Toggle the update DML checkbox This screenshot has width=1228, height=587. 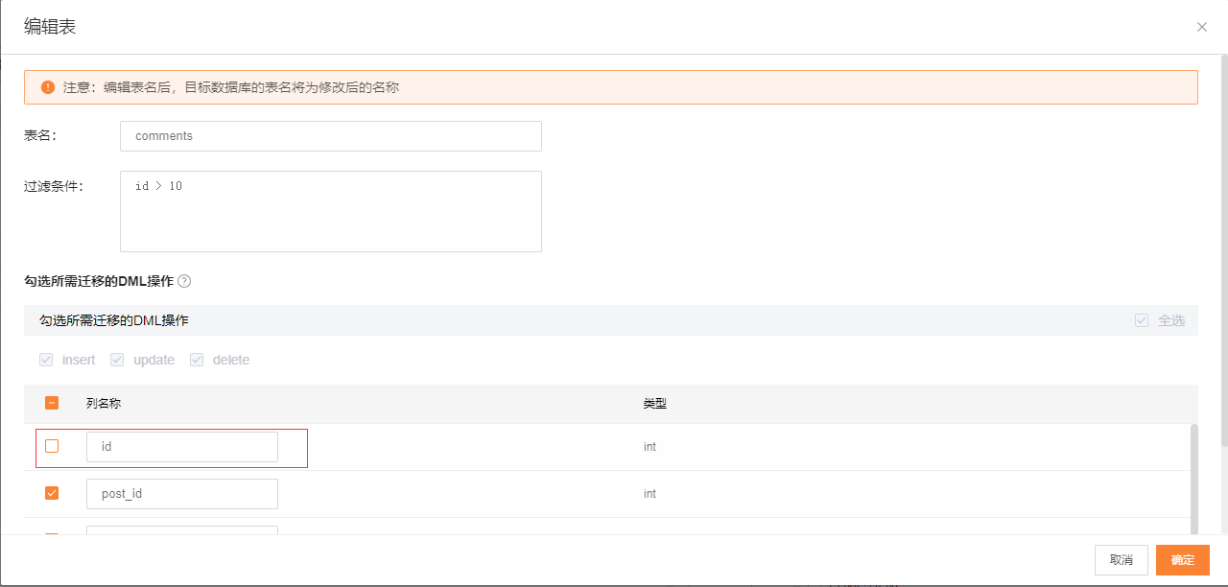pyautogui.click(x=117, y=360)
